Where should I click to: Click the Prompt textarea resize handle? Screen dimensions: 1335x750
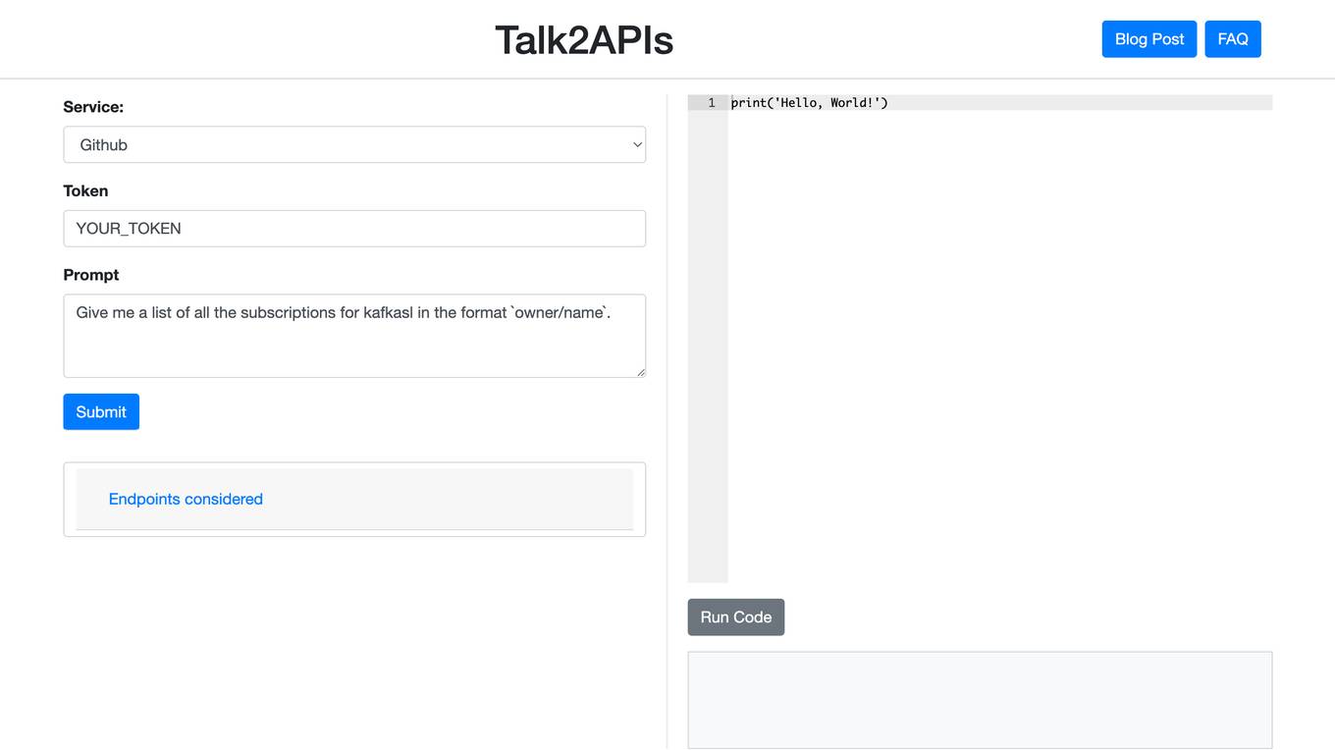pos(640,371)
